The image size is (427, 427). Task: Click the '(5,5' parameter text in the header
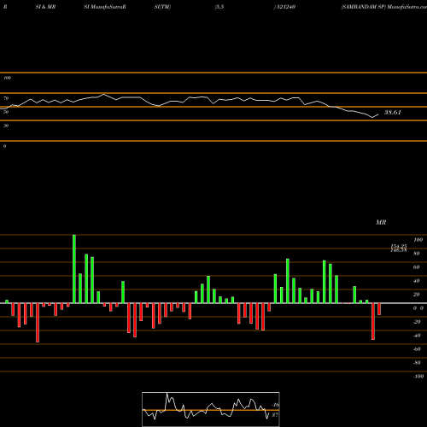coord(219,7)
